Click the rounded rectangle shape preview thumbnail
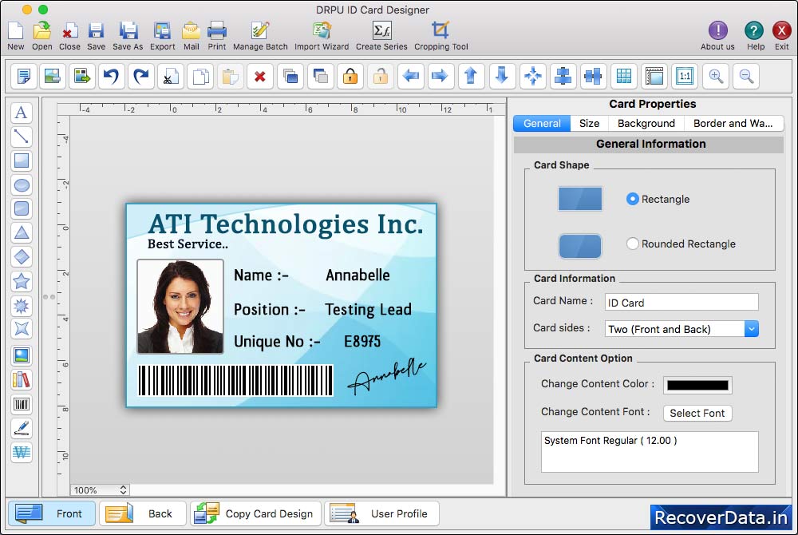Viewport: 798px width, 535px height. pos(580,247)
